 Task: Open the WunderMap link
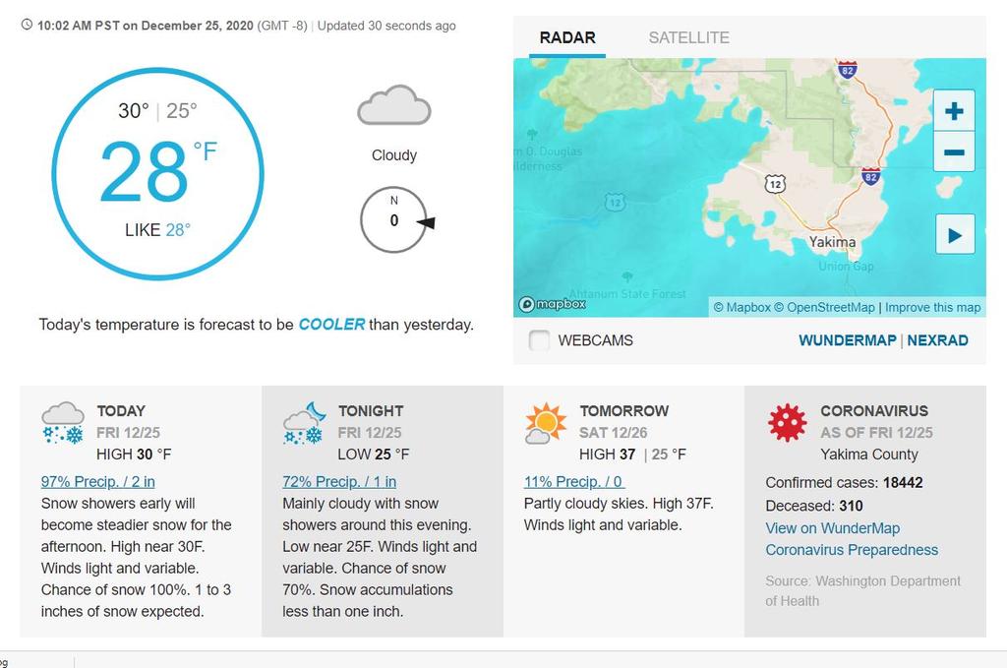tap(847, 340)
